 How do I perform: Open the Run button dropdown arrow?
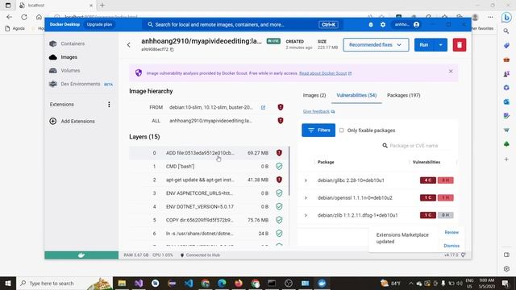point(441,45)
